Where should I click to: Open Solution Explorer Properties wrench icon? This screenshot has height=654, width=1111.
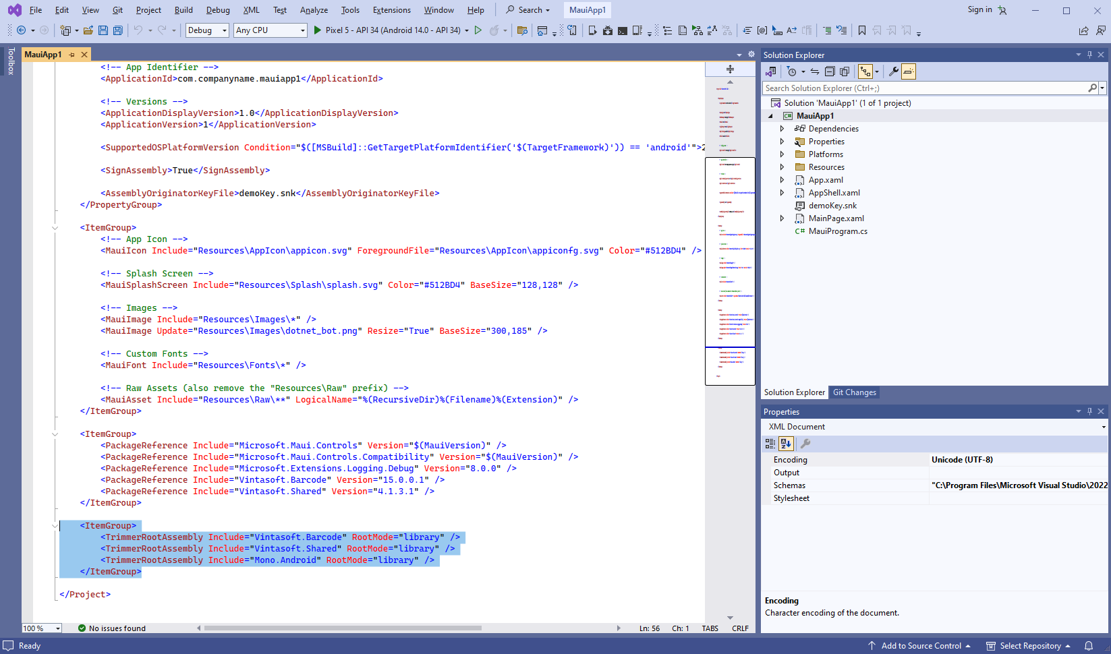(894, 71)
